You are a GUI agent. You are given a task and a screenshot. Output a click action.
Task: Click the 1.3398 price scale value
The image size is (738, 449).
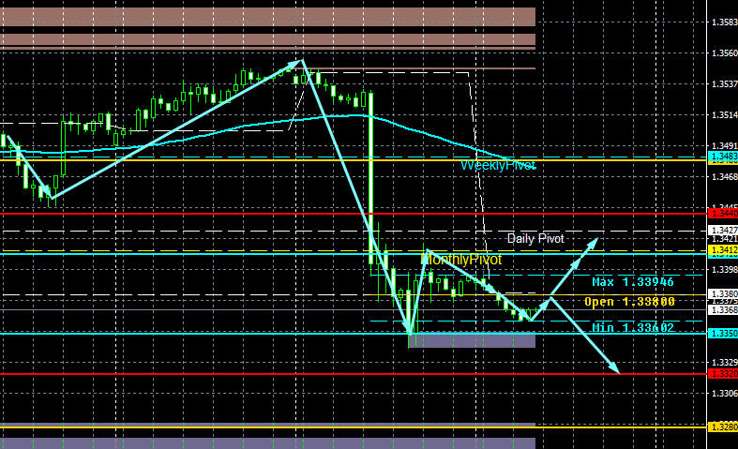pyautogui.click(x=724, y=270)
